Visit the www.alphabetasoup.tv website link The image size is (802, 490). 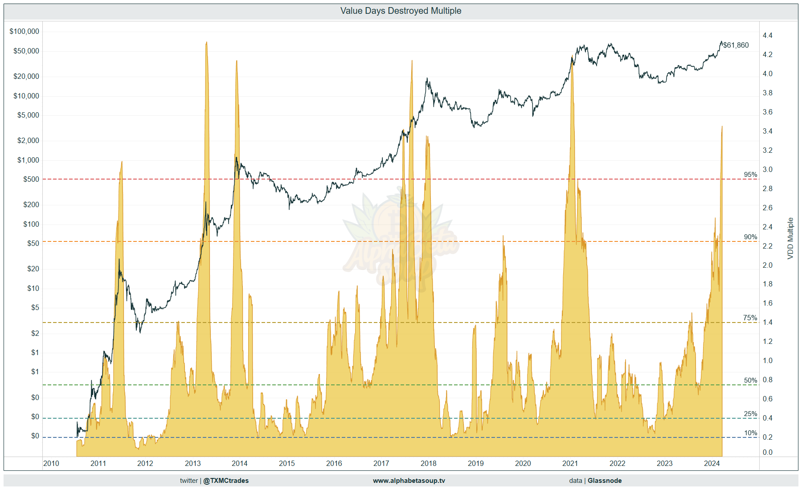point(409,480)
